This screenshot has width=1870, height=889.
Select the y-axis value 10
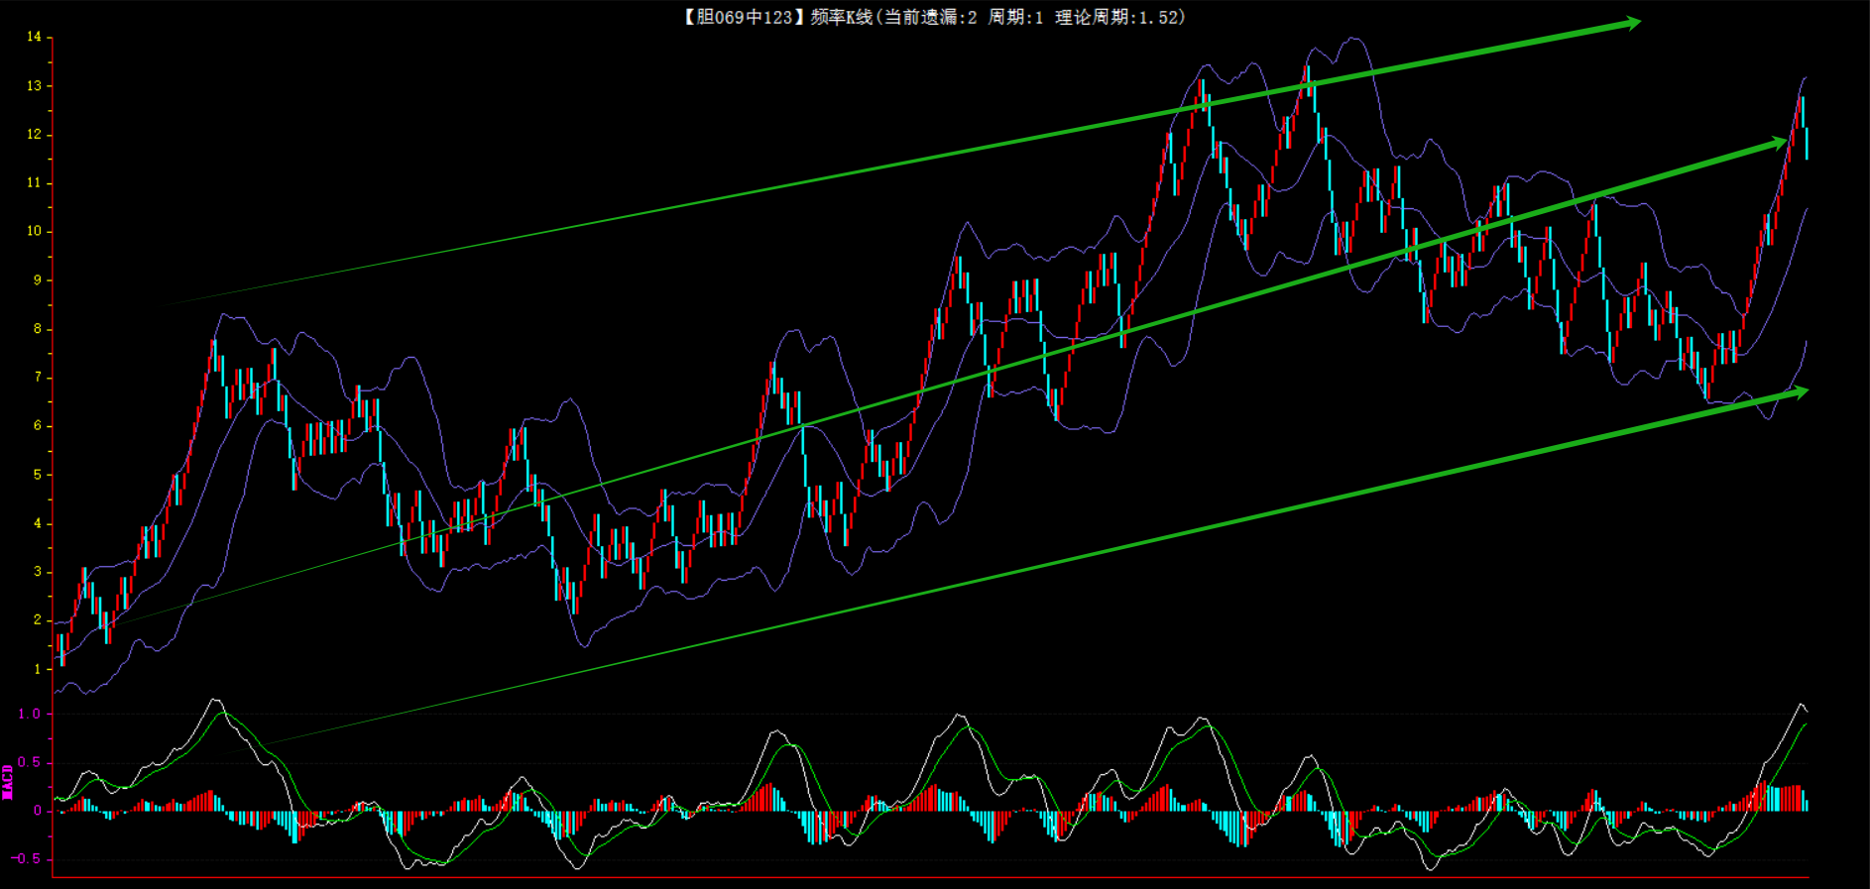tap(34, 231)
